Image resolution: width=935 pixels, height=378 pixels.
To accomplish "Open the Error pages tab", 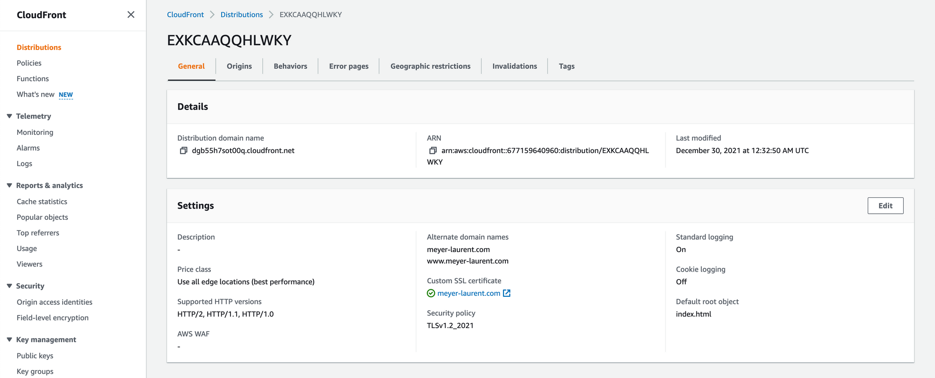I will pyautogui.click(x=349, y=66).
